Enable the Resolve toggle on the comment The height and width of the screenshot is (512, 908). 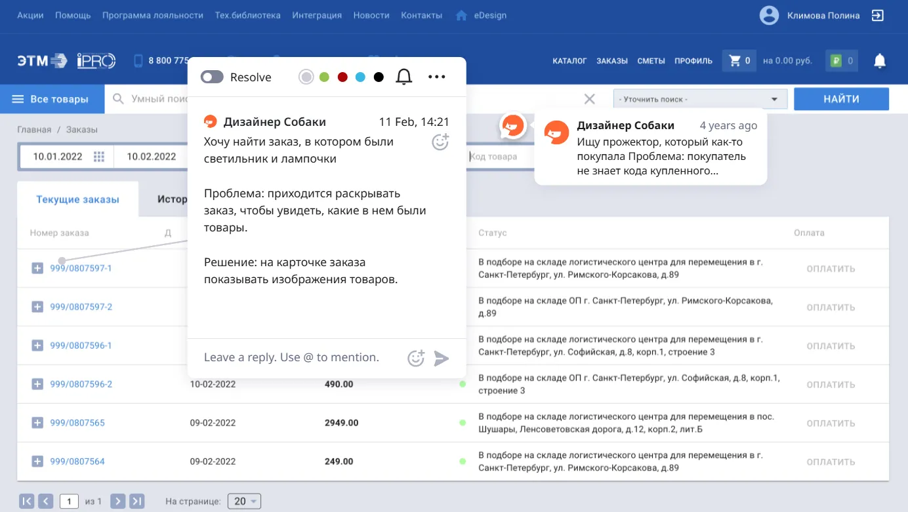[x=212, y=77]
